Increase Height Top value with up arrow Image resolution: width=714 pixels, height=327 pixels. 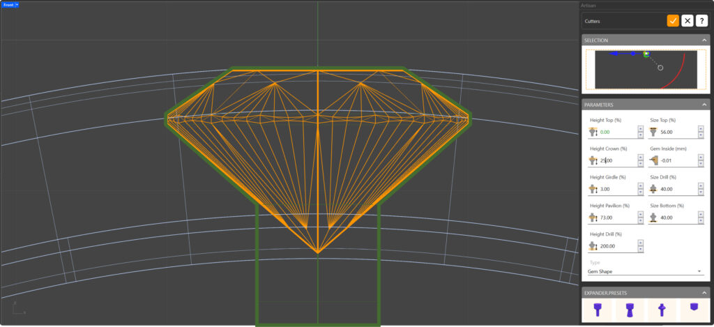[x=640, y=128]
